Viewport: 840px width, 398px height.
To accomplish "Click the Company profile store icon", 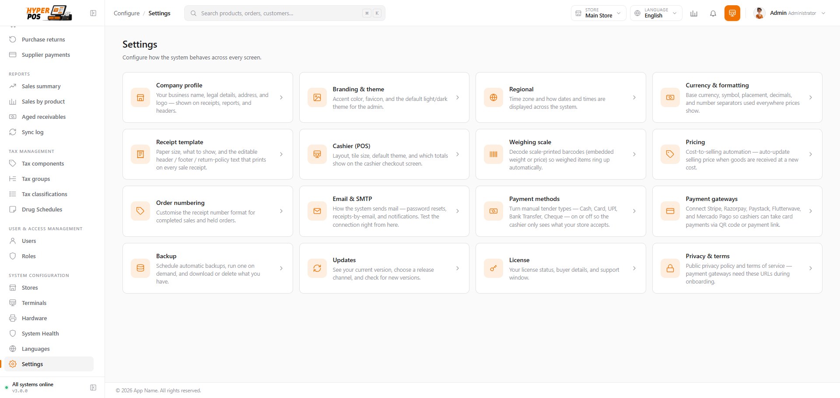I will pyautogui.click(x=140, y=97).
